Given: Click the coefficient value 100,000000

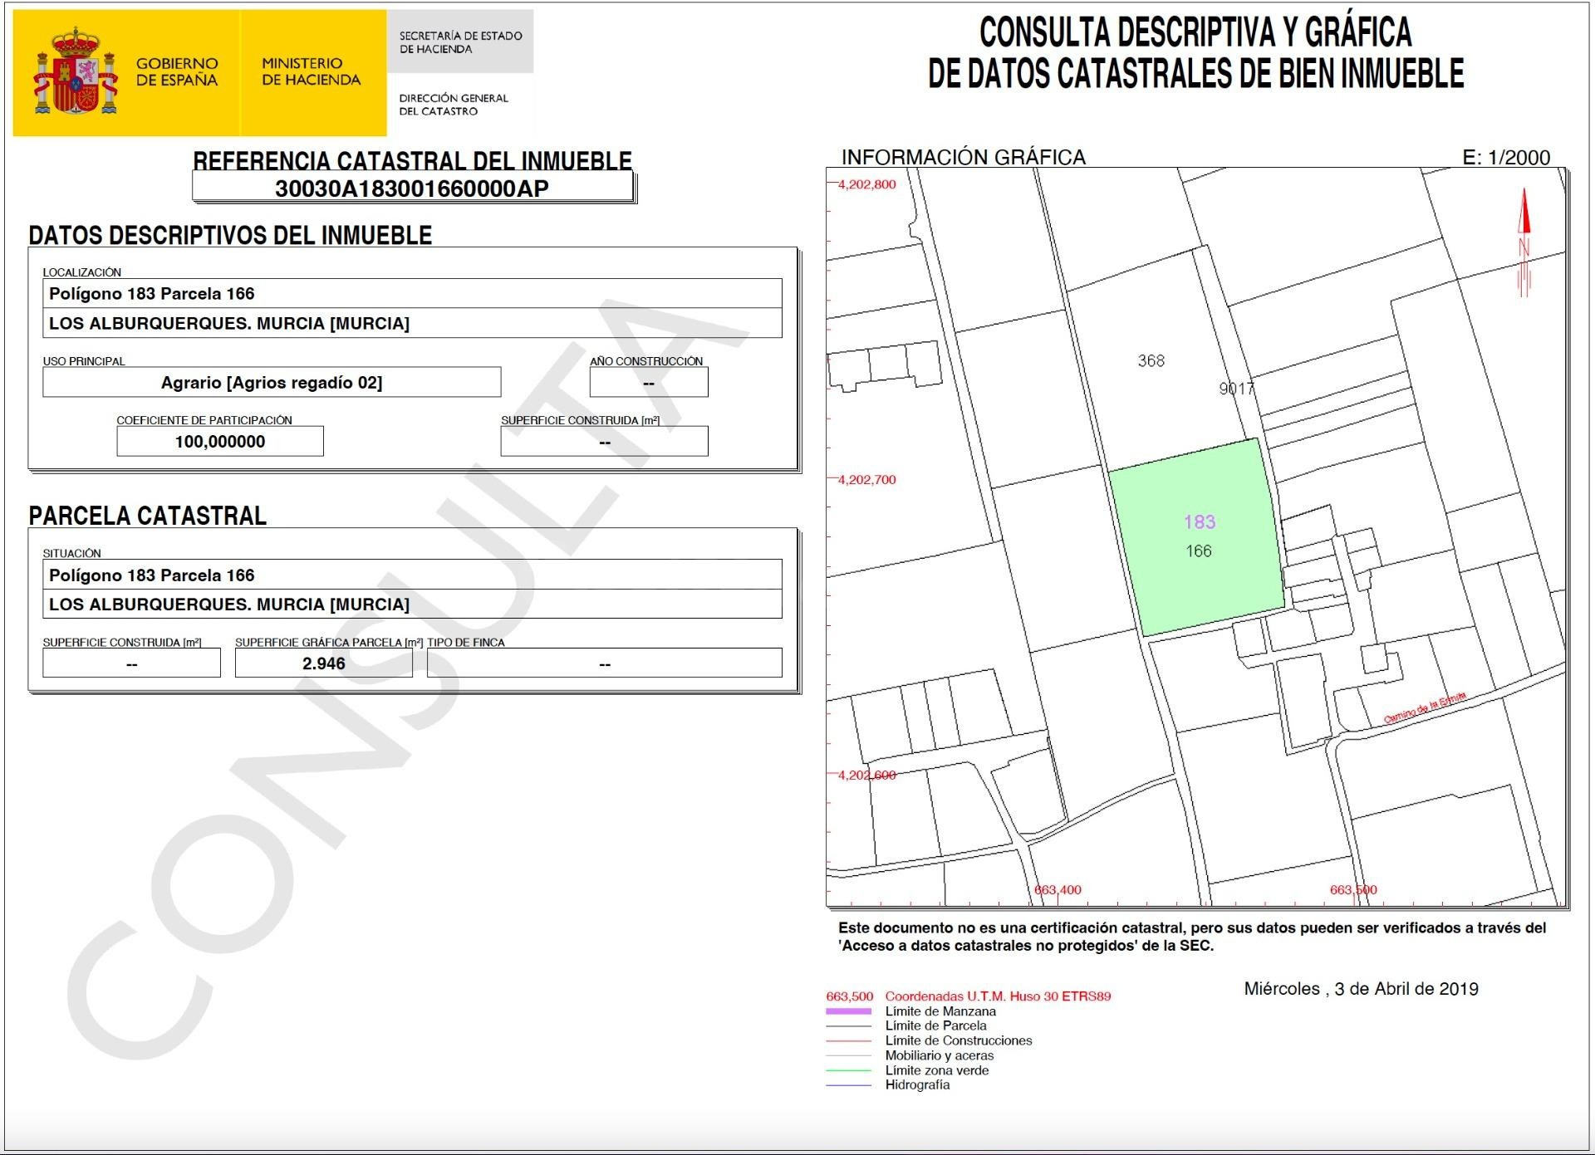Looking at the screenshot, I should 220,442.
